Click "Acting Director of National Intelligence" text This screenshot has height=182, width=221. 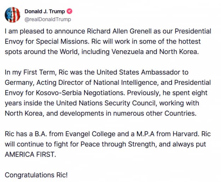[x=93, y=82]
